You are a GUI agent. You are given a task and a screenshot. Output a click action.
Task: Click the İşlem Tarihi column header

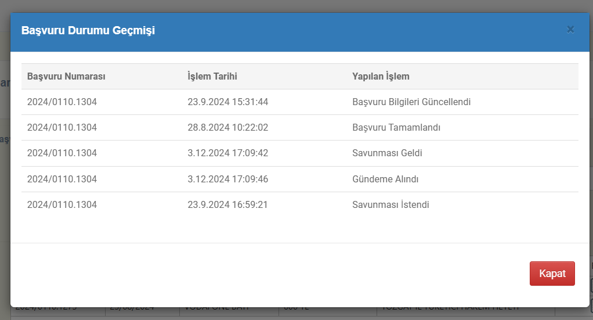[x=212, y=77]
